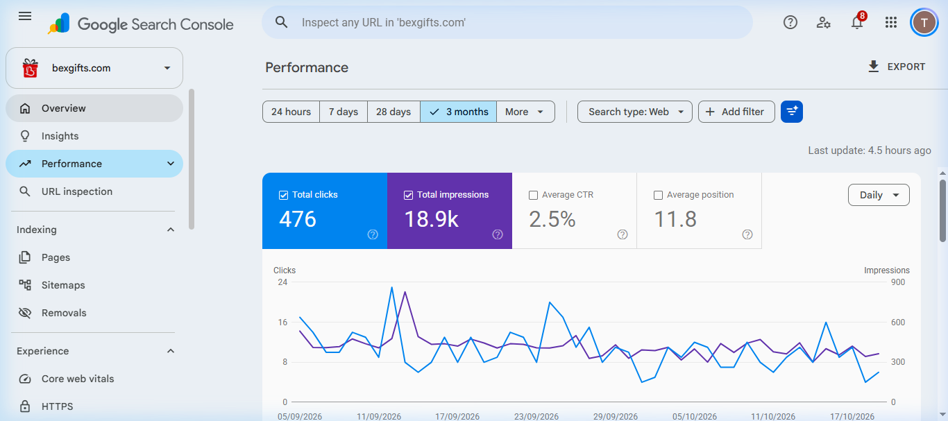The height and width of the screenshot is (421, 948).
Task: Click the Inspect any URL search field
Action: (x=507, y=22)
